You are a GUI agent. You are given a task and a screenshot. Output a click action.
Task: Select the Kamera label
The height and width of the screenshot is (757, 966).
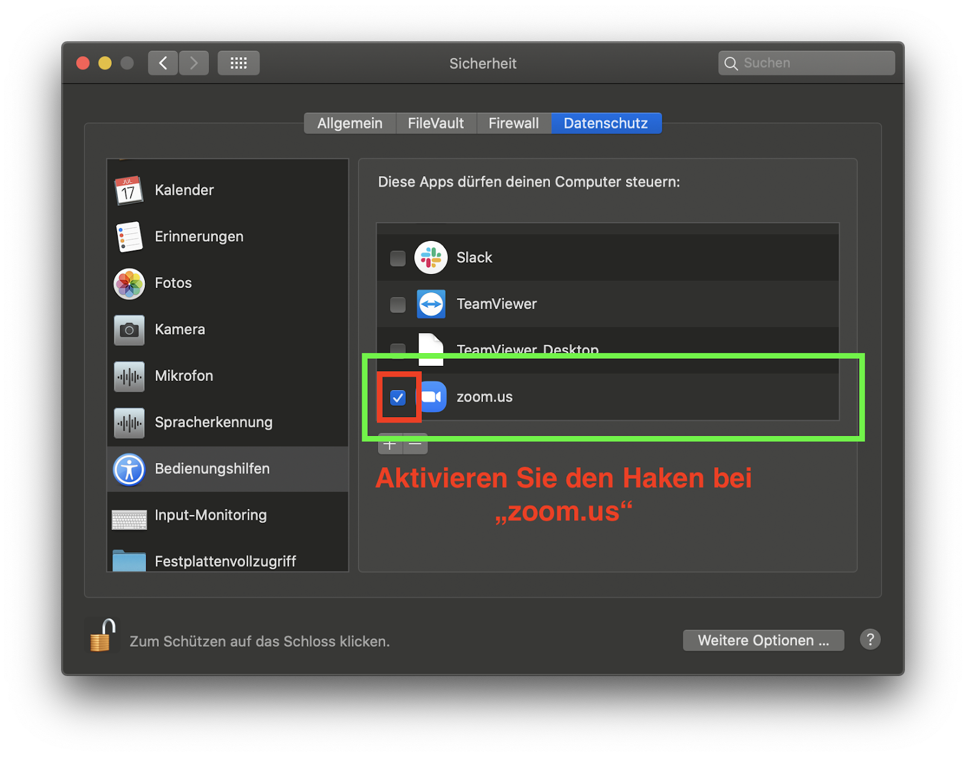point(180,330)
